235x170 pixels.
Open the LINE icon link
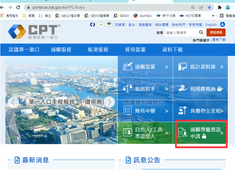(x=101, y=25)
